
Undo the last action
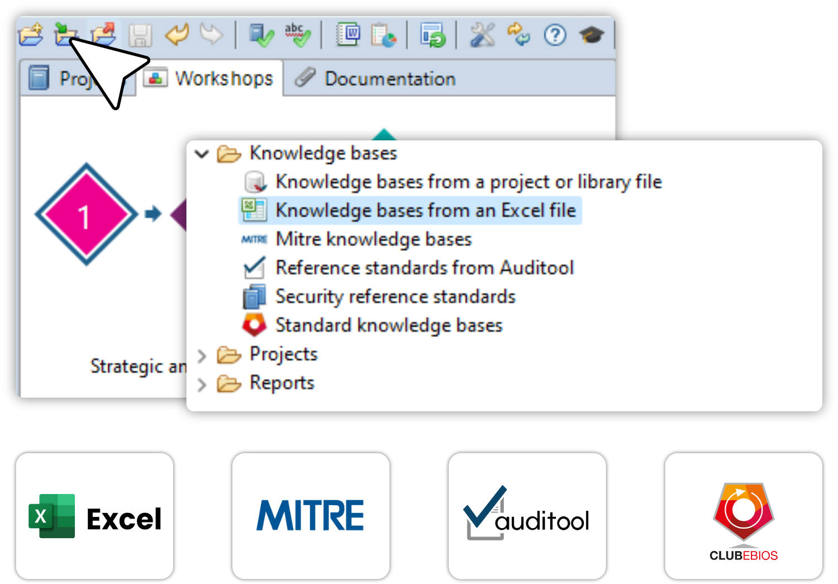tap(177, 35)
